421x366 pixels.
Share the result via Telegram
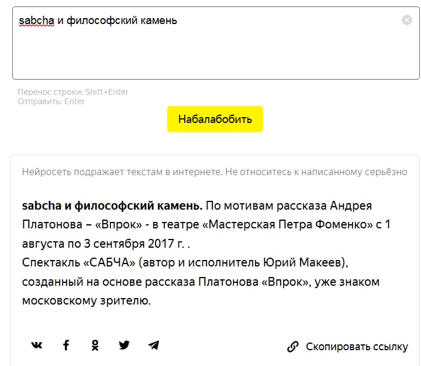click(x=154, y=345)
